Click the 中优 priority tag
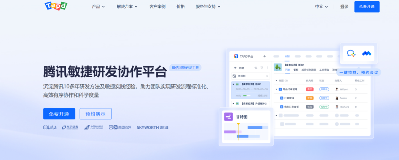Screen dimensions: 399x160 pyautogui.click(x=310, y=98)
